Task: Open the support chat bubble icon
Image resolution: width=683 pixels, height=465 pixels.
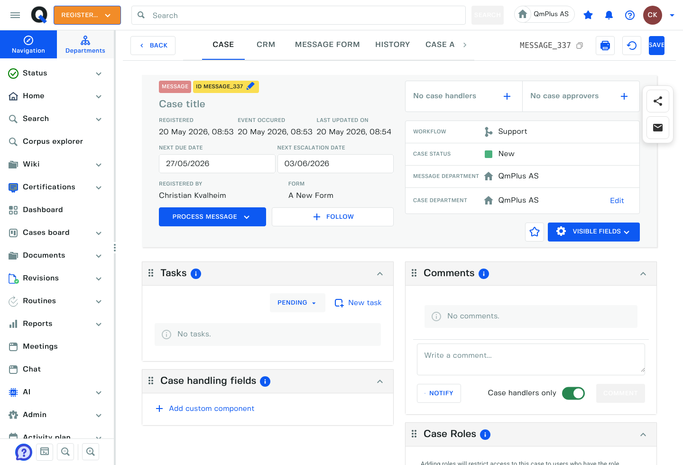Action: click(24, 452)
